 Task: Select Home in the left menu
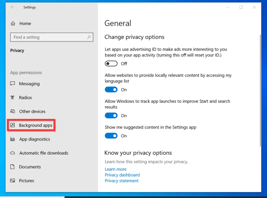25,23
